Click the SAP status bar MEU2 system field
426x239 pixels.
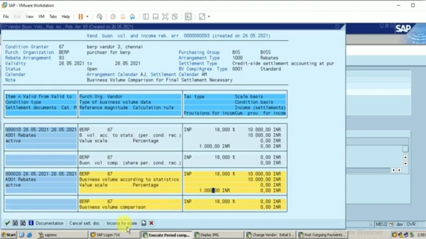click(x=381, y=224)
